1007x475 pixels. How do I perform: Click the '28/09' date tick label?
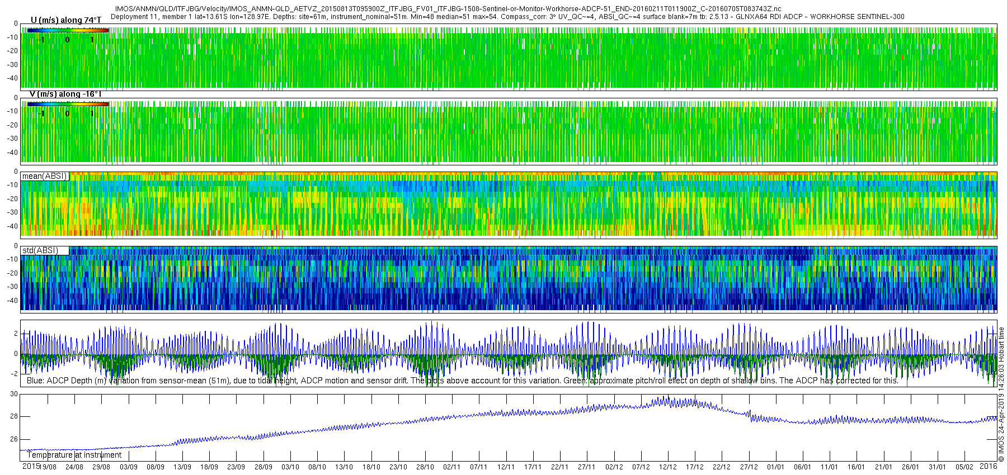point(263,467)
